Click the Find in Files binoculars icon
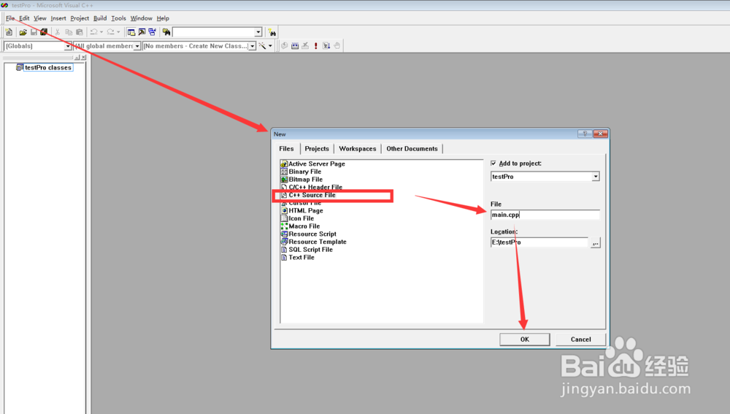The height and width of the screenshot is (414, 730). [166, 32]
